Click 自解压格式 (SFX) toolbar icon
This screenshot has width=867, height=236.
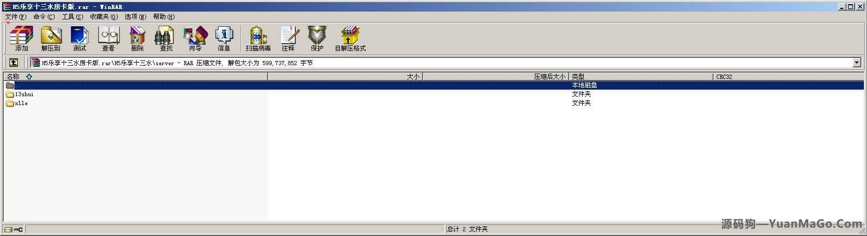pos(350,38)
